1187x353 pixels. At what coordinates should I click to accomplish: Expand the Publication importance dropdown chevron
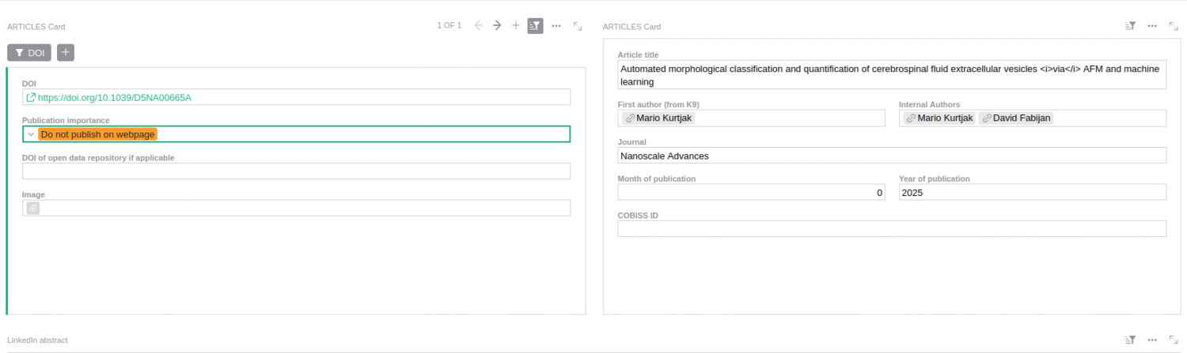click(31, 134)
